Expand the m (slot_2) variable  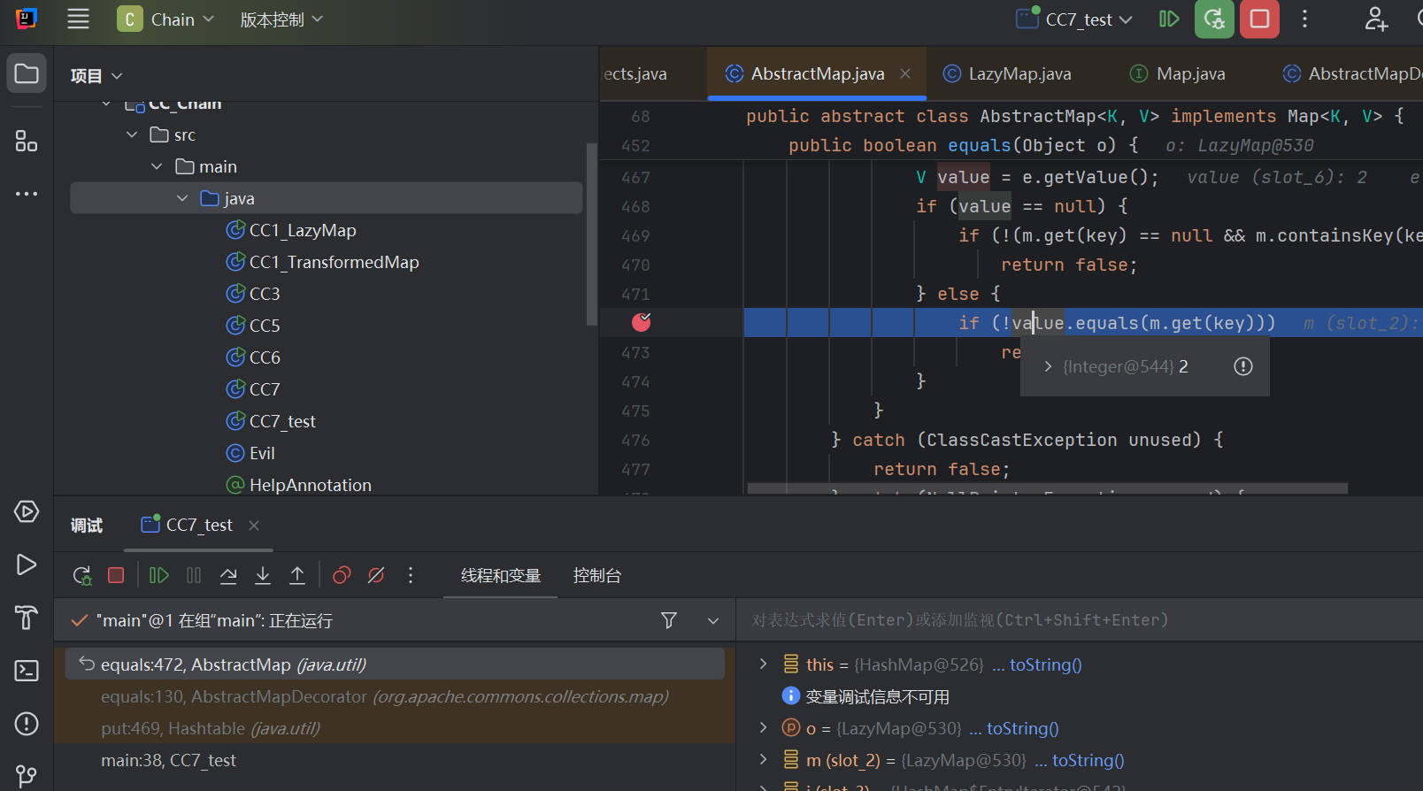[763, 759]
